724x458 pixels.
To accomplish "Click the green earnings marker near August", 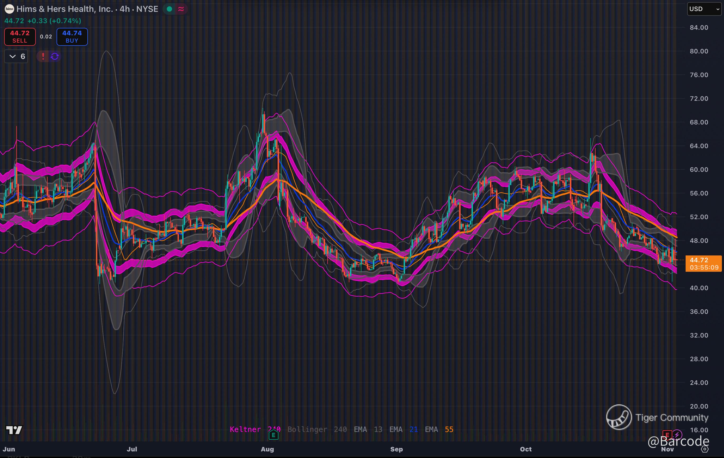I will tap(273, 435).
